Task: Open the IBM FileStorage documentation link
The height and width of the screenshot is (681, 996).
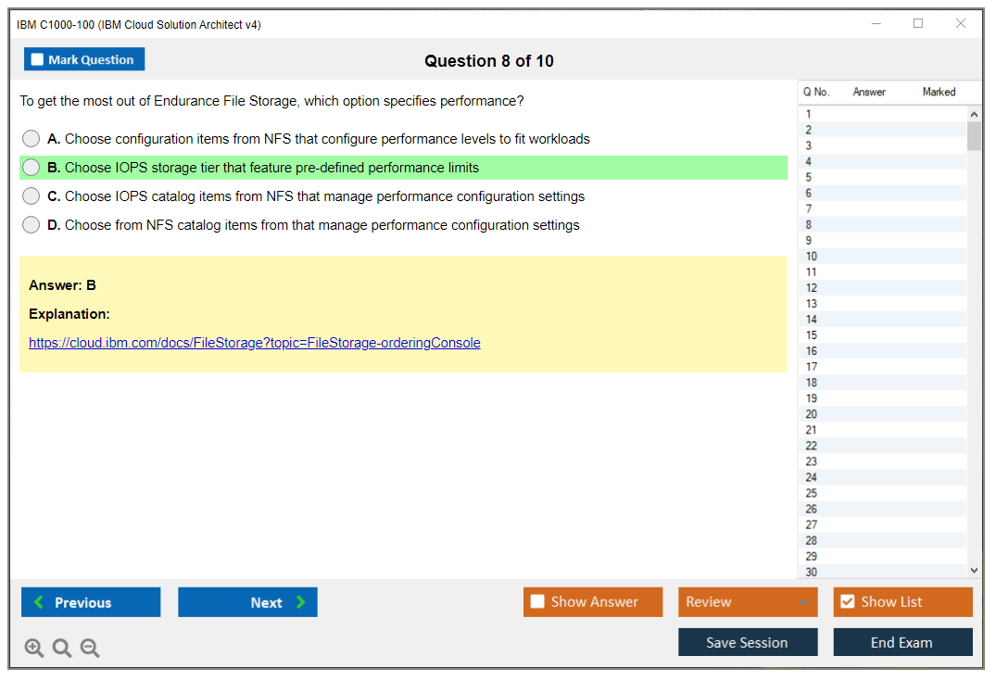Action: coord(255,343)
